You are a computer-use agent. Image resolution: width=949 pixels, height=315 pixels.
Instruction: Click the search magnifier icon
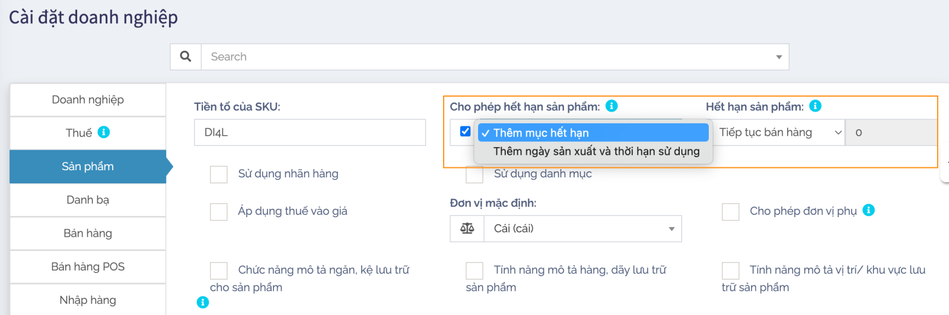point(186,56)
